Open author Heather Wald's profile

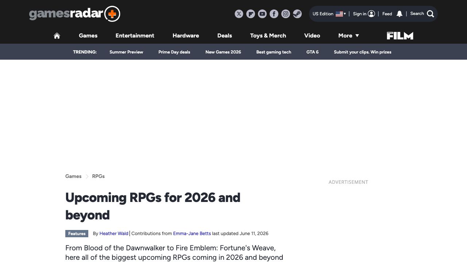tap(114, 234)
